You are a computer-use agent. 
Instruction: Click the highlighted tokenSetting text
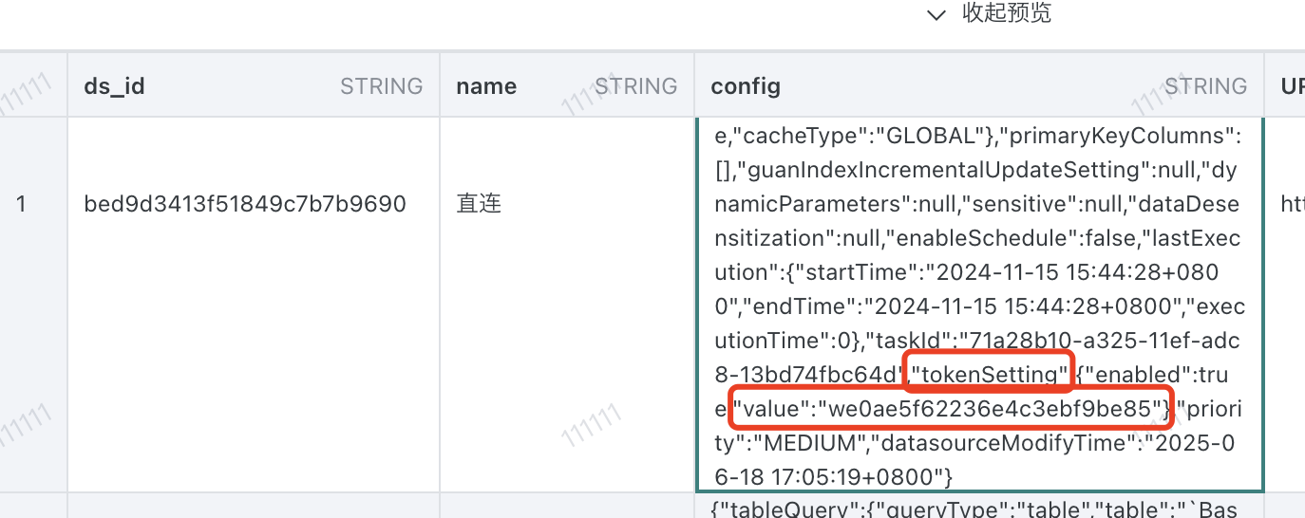click(x=990, y=375)
